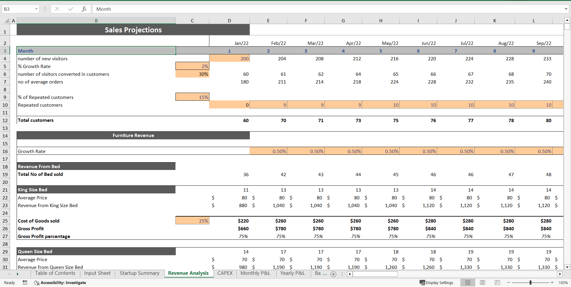Open the Monthly P&L sheet
This screenshot has height=287, width=571.
[255, 273]
